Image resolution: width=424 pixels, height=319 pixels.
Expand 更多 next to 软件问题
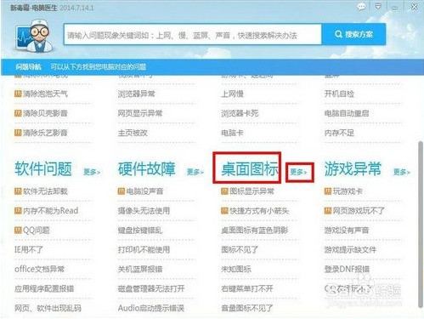pos(92,172)
